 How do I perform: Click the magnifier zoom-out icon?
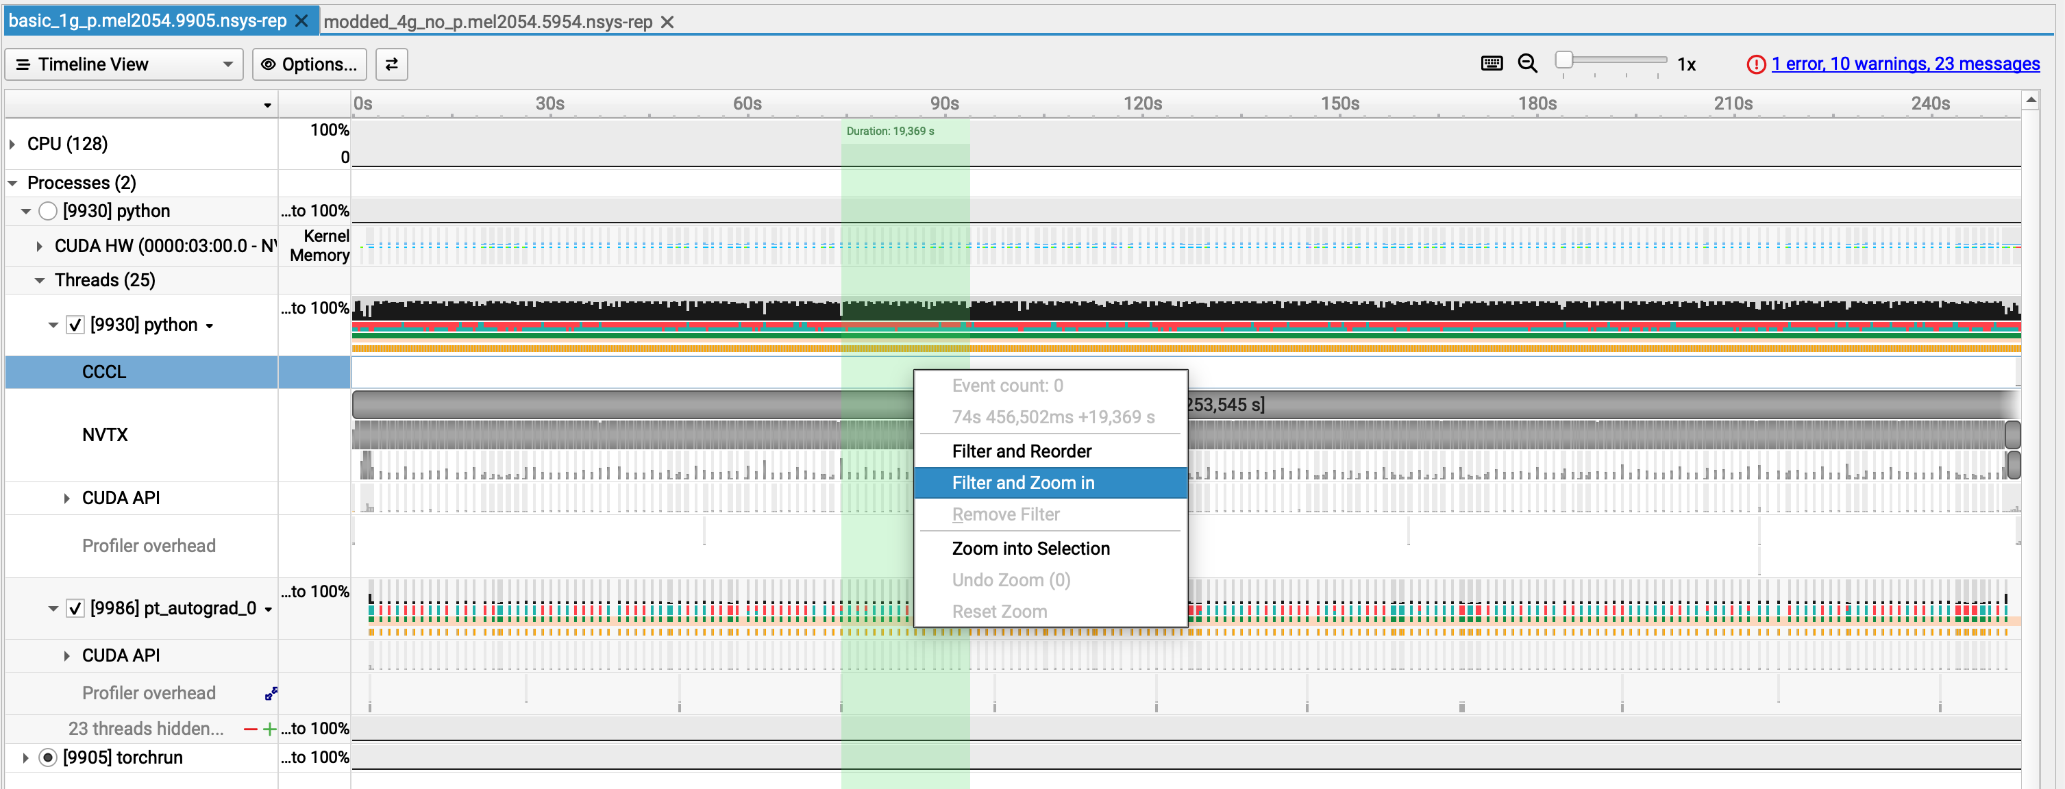click(1527, 64)
